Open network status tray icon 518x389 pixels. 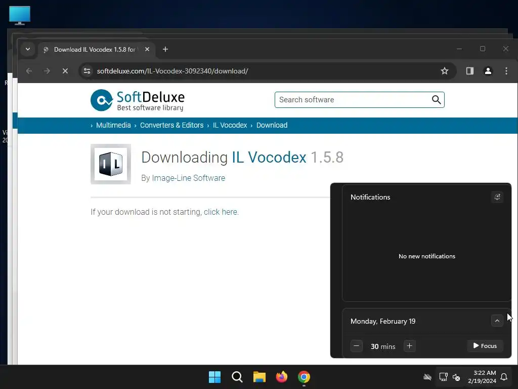[443, 377]
